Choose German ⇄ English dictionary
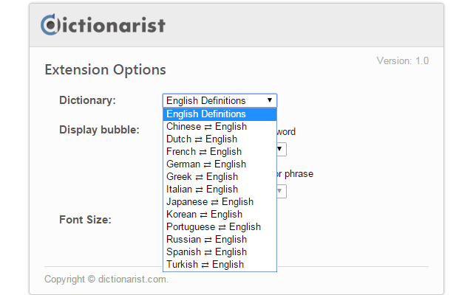Screen dimensions: 473x295 (x=206, y=164)
